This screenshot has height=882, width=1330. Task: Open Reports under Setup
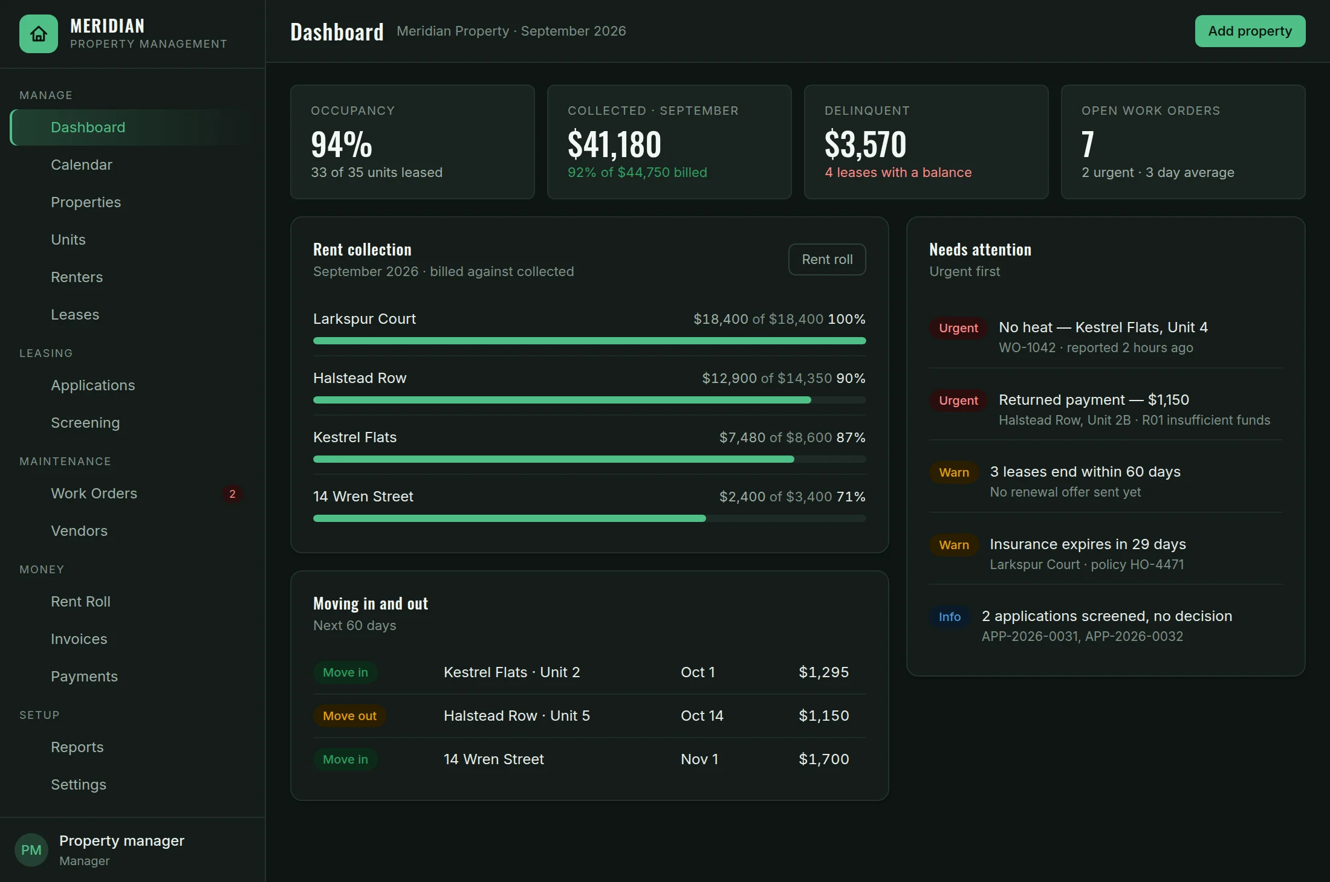click(x=132, y=747)
